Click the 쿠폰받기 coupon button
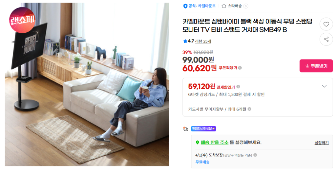The width and height of the screenshot is (336, 171). pos(316,66)
